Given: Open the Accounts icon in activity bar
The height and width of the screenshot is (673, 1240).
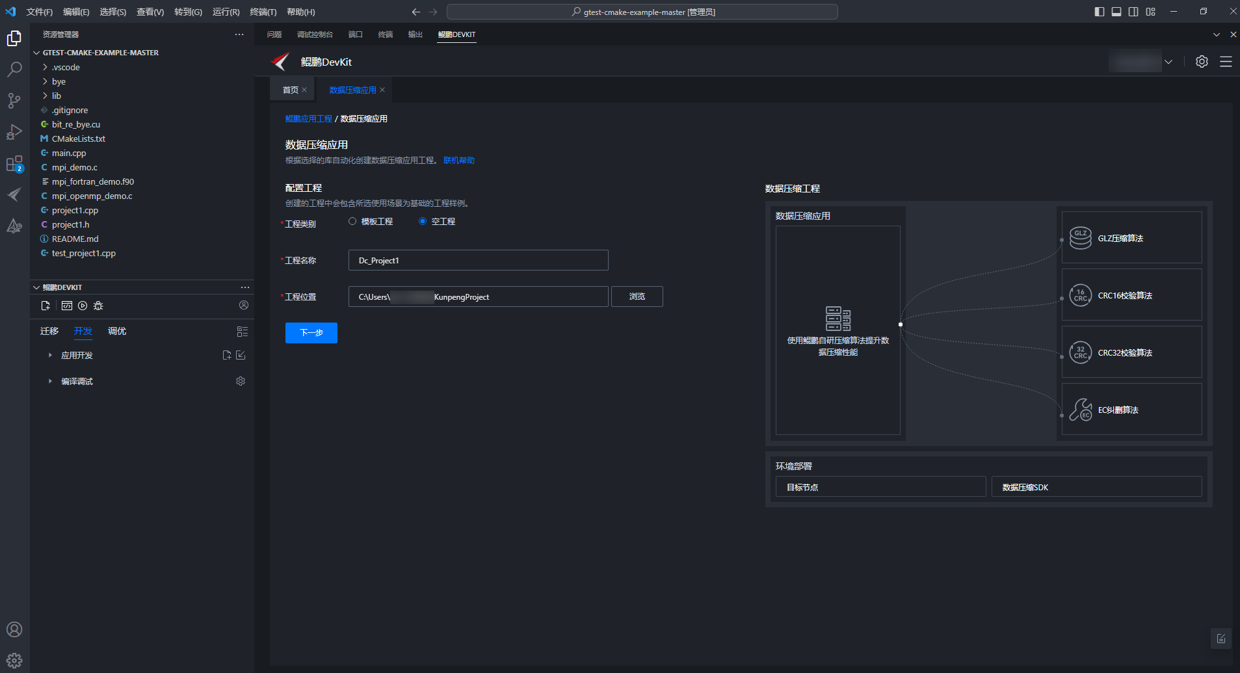Looking at the screenshot, I should click(14, 629).
